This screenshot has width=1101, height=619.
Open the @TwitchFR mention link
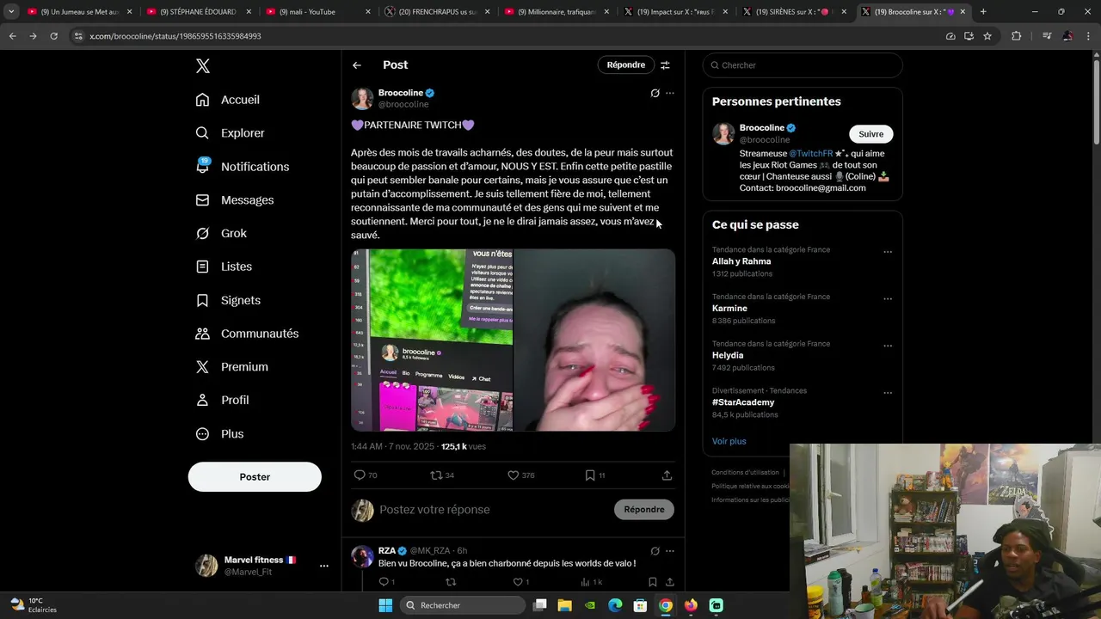pos(810,154)
